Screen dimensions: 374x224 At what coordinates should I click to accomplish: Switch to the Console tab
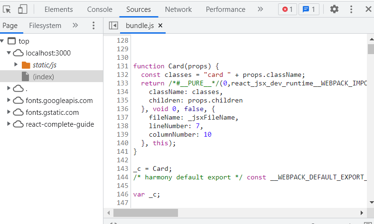click(100, 9)
